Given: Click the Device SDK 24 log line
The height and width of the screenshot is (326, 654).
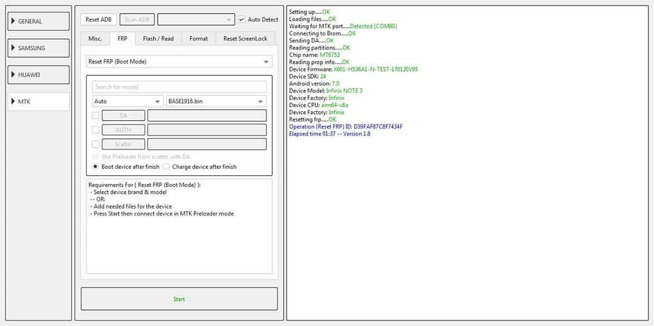Looking at the screenshot, I should click(x=308, y=77).
